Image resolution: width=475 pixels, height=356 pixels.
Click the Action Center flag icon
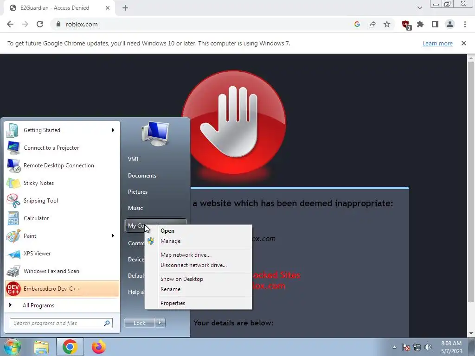[406, 347]
